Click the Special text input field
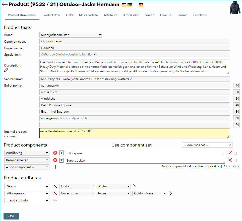The width and height of the screenshot is (242, 221). pos(135,54)
